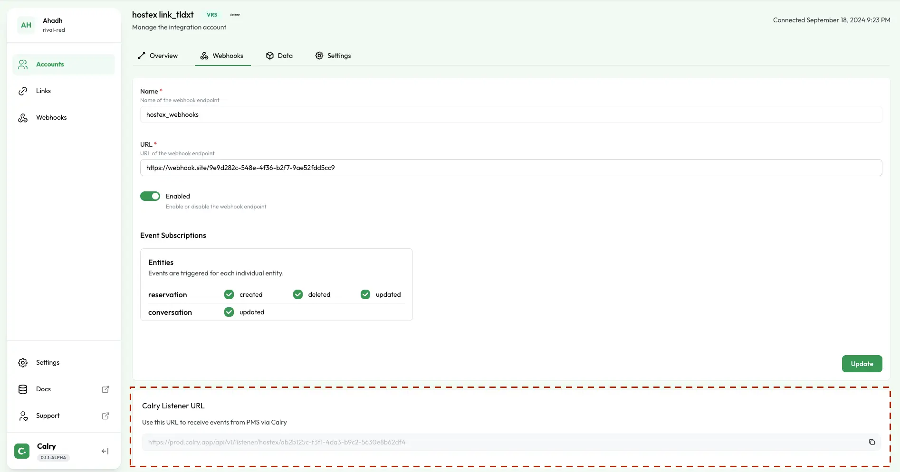The width and height of the screenshot is (900, 472).
Task: Go to Webhooks in the sidebar
Action: click(51, 118)
